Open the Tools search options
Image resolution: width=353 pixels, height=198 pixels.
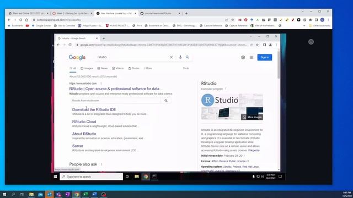click(186, 68)
